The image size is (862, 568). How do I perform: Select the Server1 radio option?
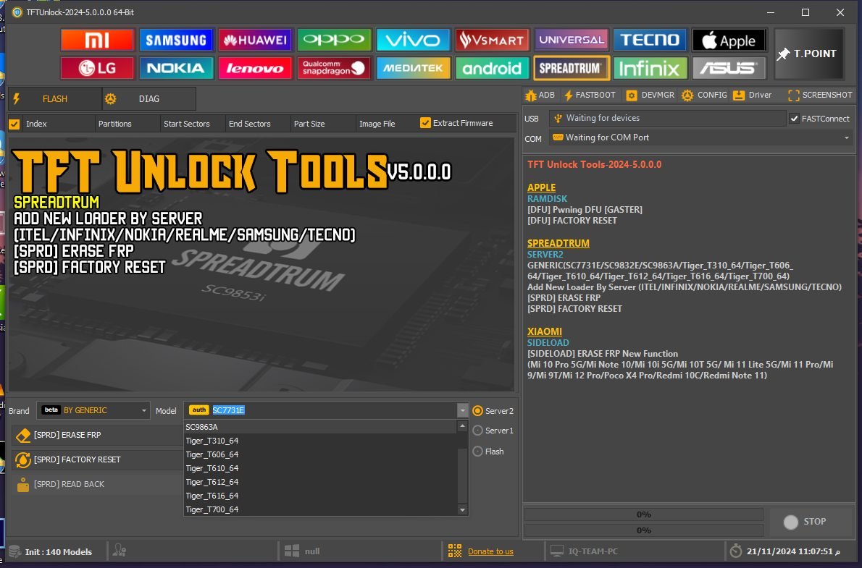coord(478,431)
